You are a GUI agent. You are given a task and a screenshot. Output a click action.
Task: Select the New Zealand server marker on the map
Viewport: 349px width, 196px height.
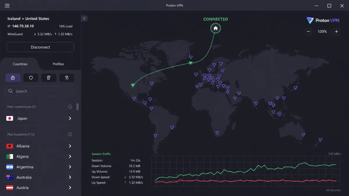[x=320, y=140]
